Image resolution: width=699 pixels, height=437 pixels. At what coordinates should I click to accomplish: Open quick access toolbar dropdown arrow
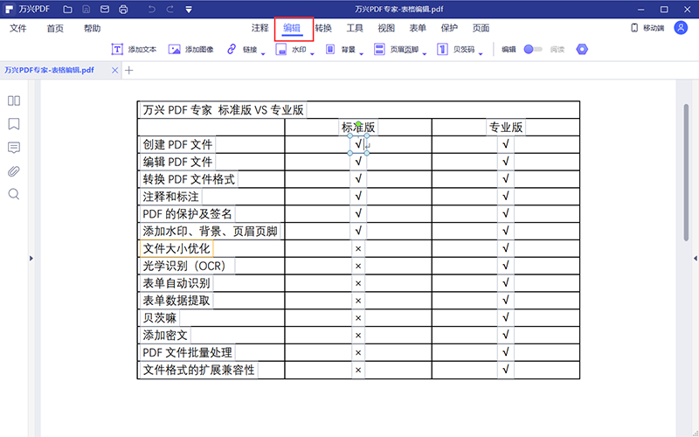point(189,10)
